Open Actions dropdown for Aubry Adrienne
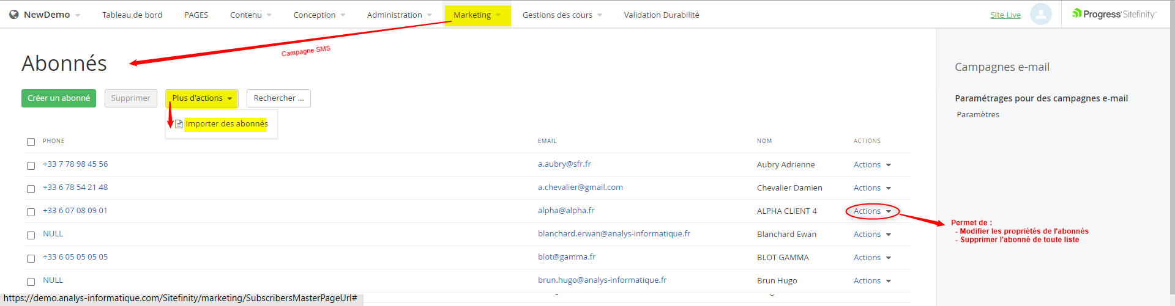 pyautogui.click(x=872, y=165)
